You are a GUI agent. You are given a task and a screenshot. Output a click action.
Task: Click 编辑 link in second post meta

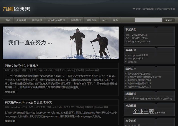[106, 107]
